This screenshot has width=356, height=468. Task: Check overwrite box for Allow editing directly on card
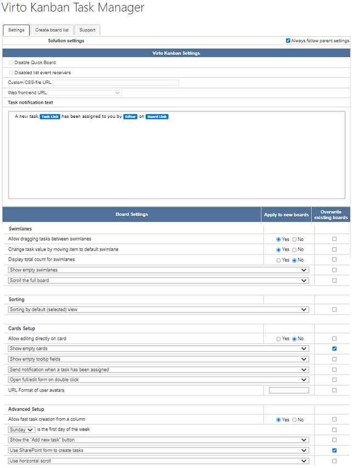point(335,339)
